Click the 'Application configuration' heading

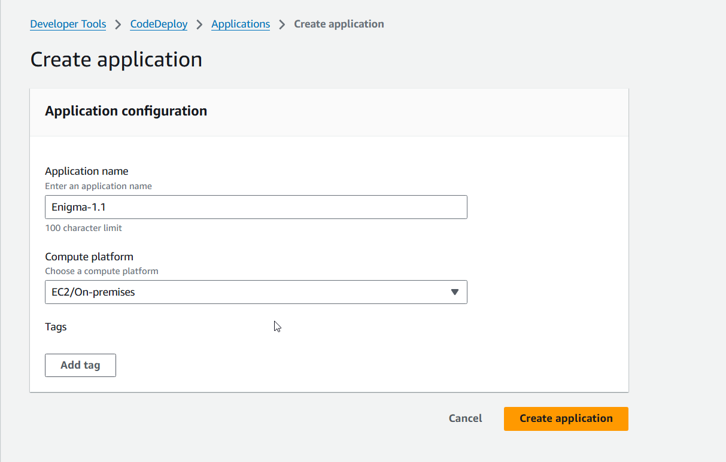click(126, 111)
